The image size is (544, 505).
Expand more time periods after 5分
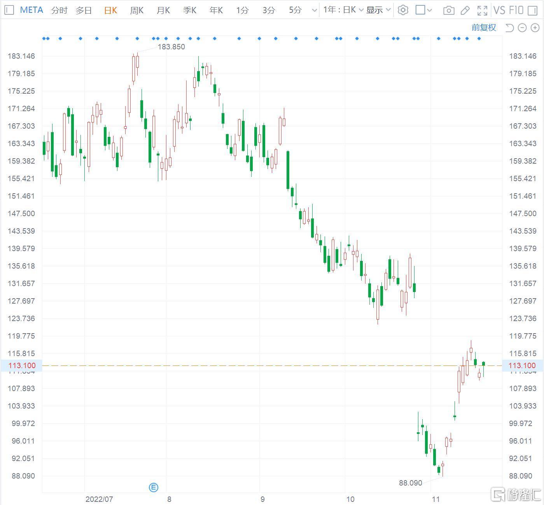click(x=314, y=10)
